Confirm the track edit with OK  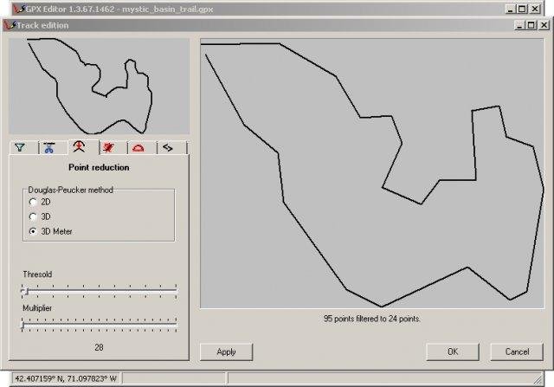click(453, 352)
